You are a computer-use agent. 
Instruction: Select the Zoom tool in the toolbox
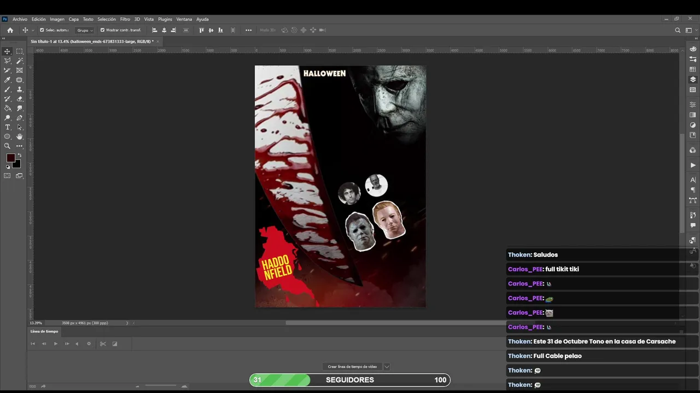(8, 146)
